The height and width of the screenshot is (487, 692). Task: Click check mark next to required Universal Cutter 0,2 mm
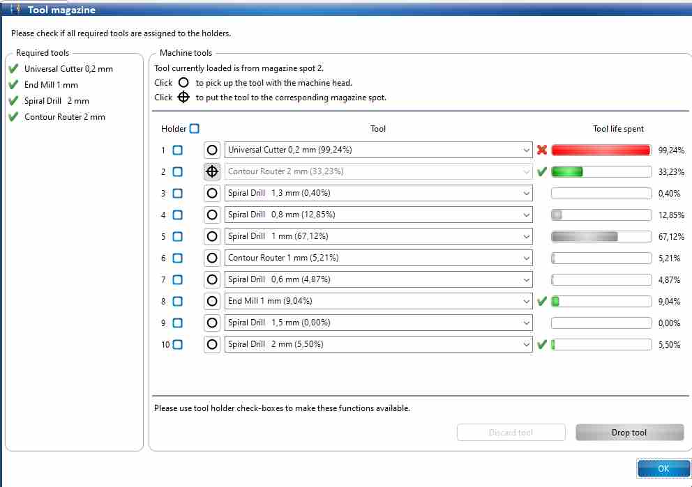14,68
